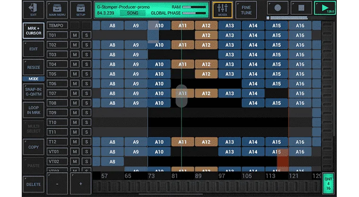Click the COPY button
The height and width of the screenshot is (197, 359).
34,147
